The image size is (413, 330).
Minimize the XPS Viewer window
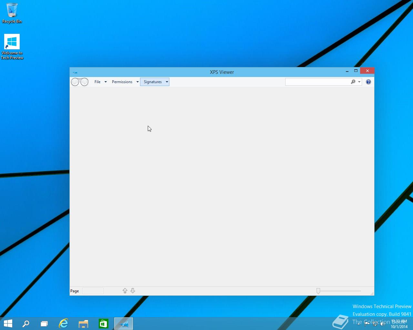pos(347,71)
